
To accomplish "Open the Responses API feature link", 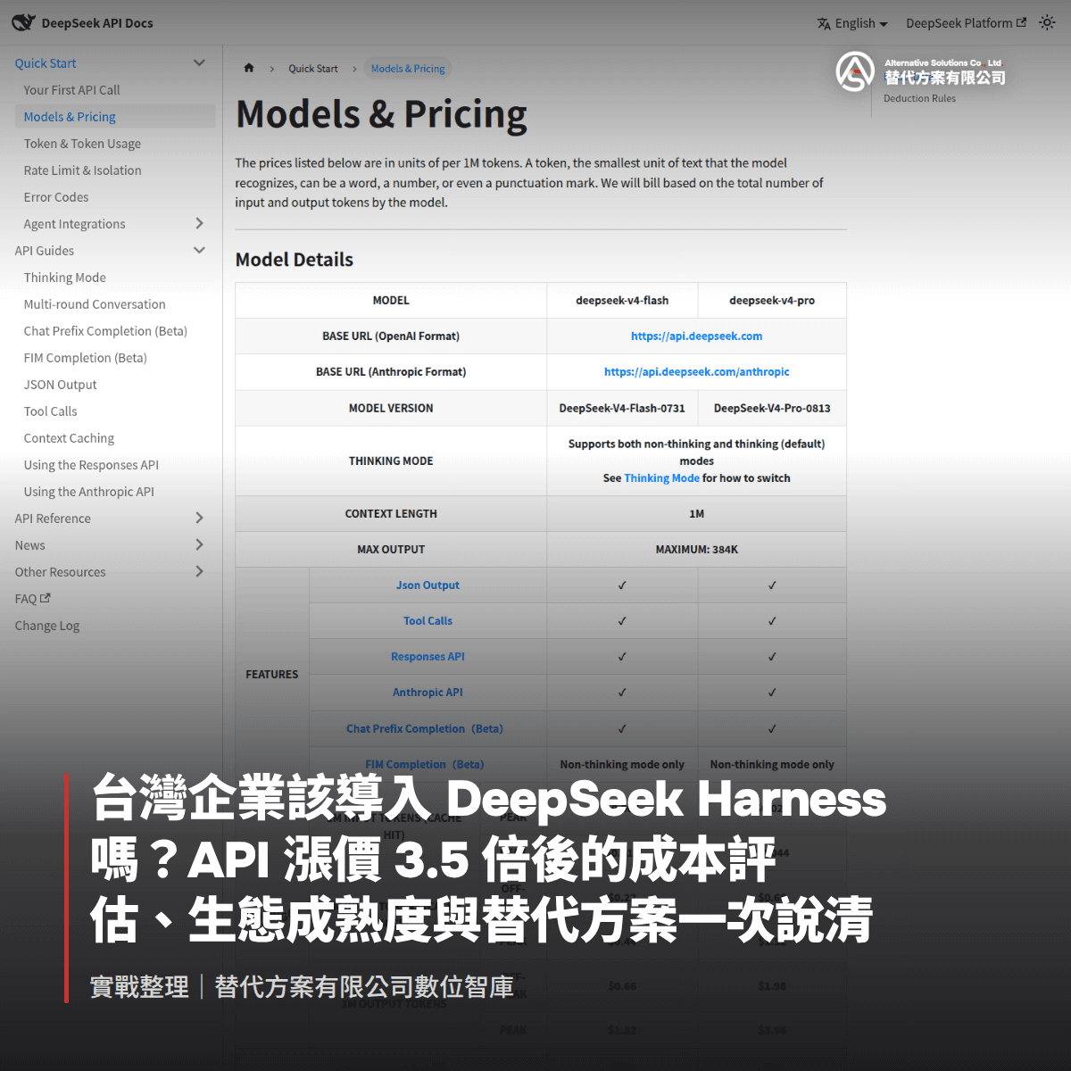I will (x=428, y=657).
